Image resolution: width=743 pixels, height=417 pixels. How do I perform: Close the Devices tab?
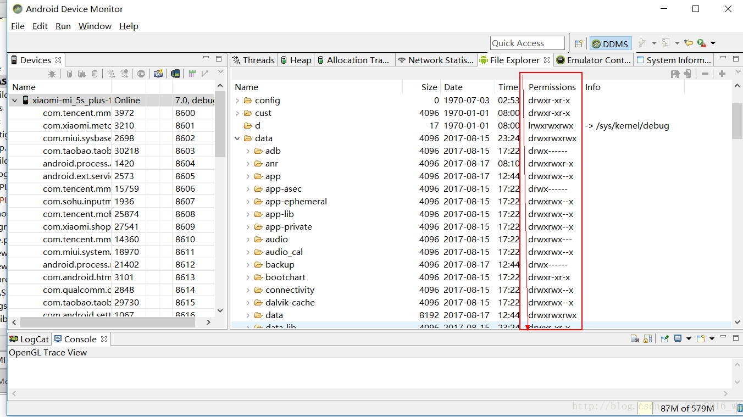[58, 60]
